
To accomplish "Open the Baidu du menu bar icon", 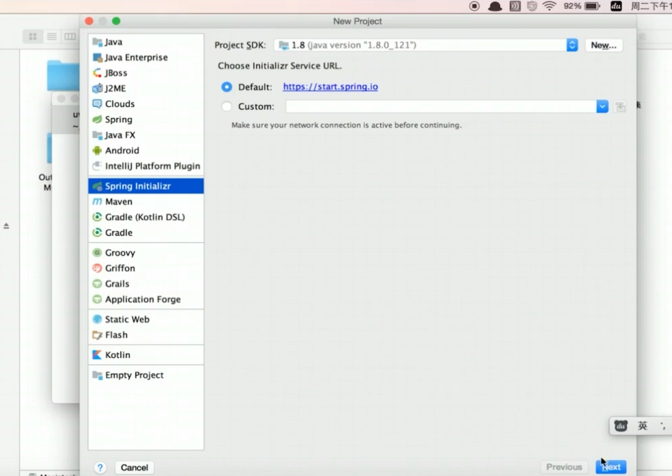I will pyautogui.click(x=616, y=6).
